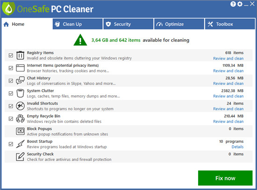Click the '10 programs' count

click(231, 141)
